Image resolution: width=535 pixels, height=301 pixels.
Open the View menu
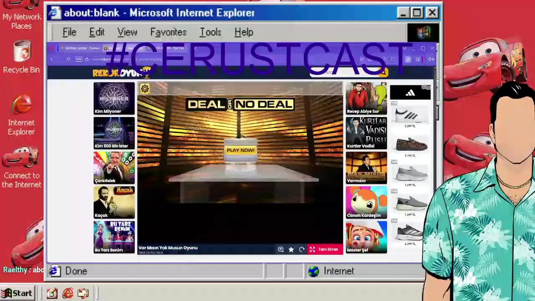127,32
